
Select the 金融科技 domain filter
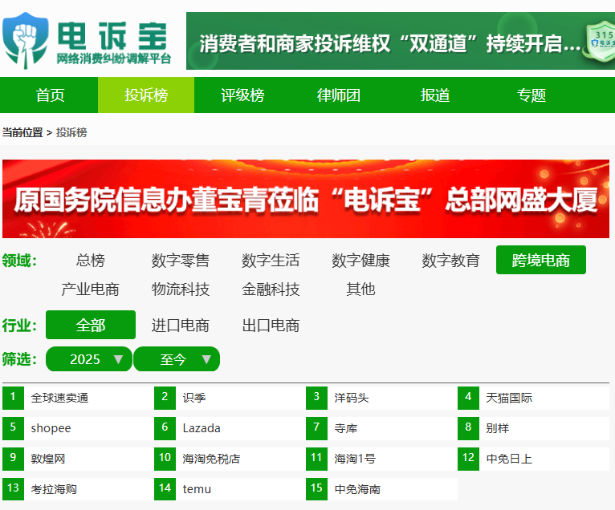pyautogui.click(x=271, y=289)
